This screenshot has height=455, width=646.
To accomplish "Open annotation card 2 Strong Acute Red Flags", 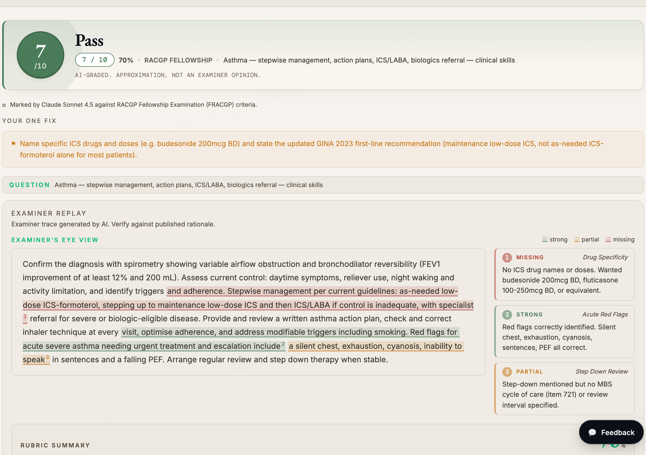I will 564,332.
